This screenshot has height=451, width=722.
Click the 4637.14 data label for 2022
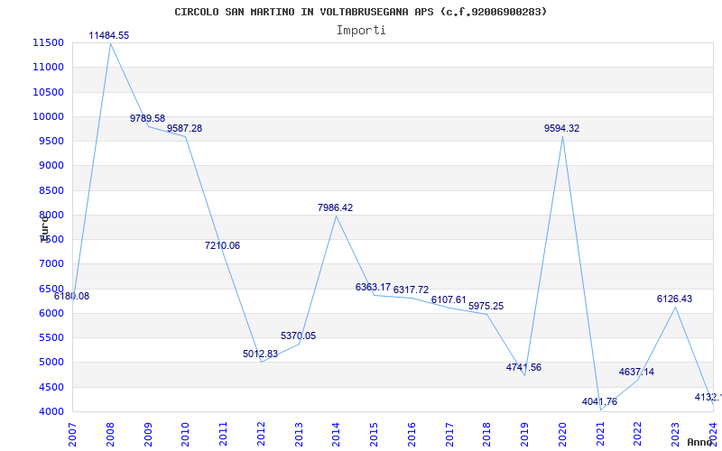click(637, 372)
